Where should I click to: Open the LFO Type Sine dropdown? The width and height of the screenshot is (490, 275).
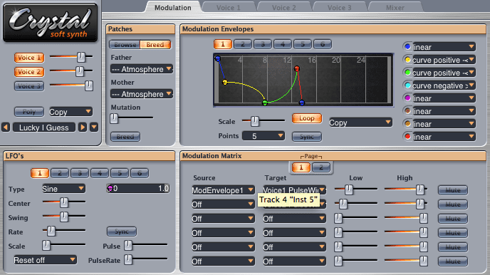click(x=63, y=189)
